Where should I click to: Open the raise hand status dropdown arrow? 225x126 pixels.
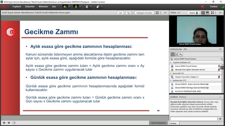(102, 6)
